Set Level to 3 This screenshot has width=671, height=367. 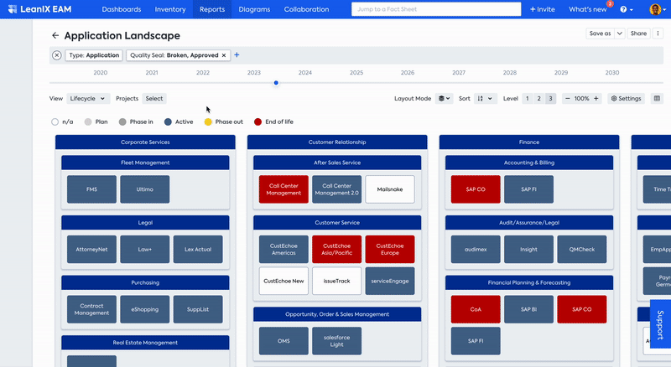coord(550,98)
